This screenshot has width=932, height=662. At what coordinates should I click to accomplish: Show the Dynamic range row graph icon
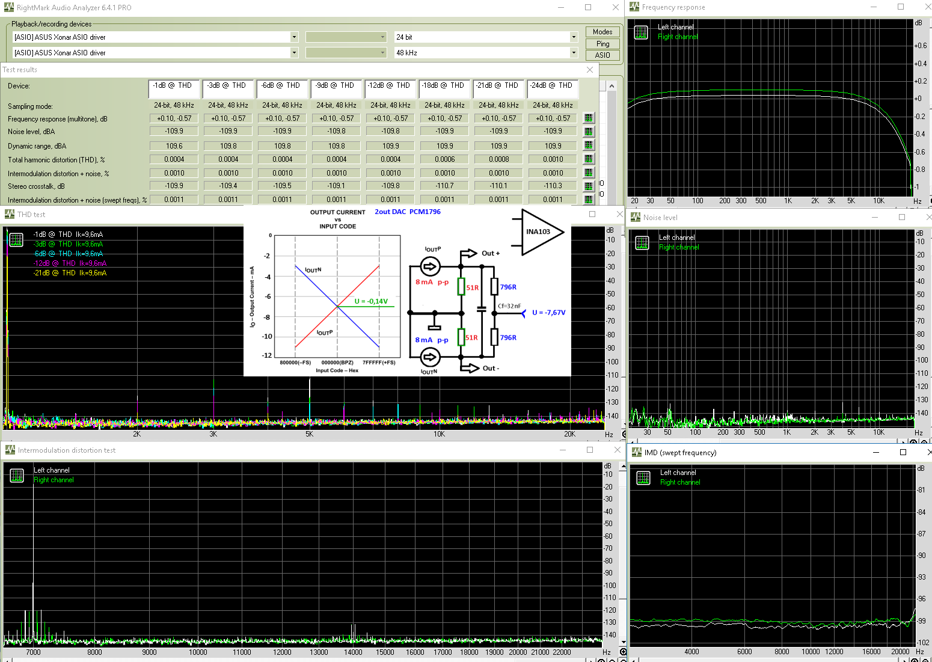click(589, 146)
